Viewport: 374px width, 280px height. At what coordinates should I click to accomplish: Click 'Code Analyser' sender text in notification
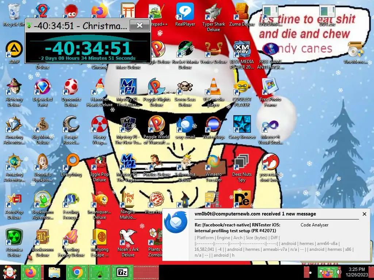[314, 225]
